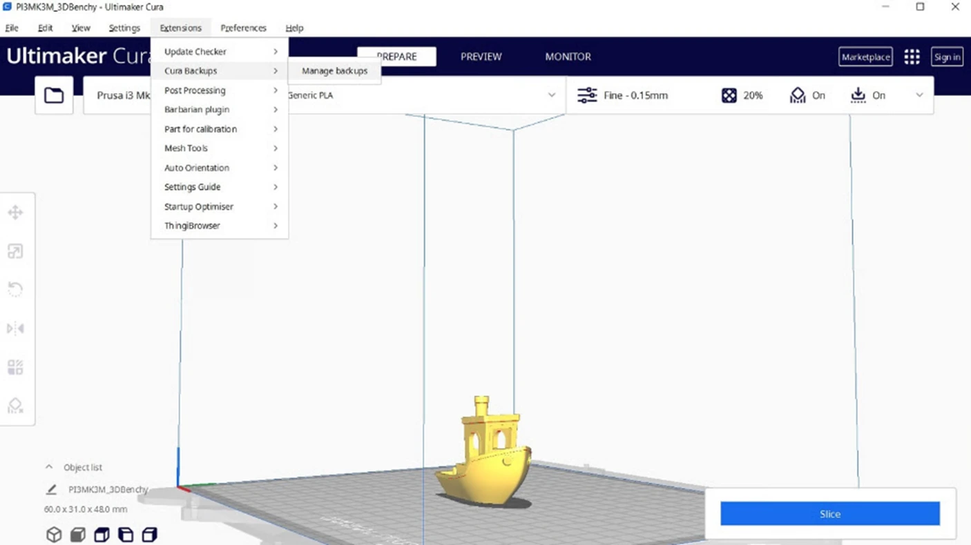This screenshot has width=971, height=545.
Task: Switch to right side view cube icon
Action: (x=149, y=535)
